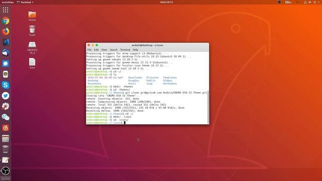Click the Terminal window scrollbar
322x181 pixels.
pos(208,107)
